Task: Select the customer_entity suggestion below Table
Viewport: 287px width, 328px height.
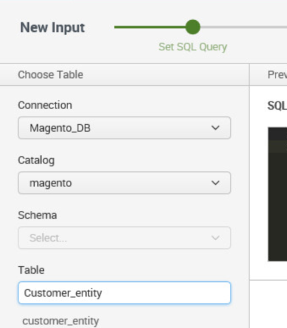Action: (x=61, y=321)
